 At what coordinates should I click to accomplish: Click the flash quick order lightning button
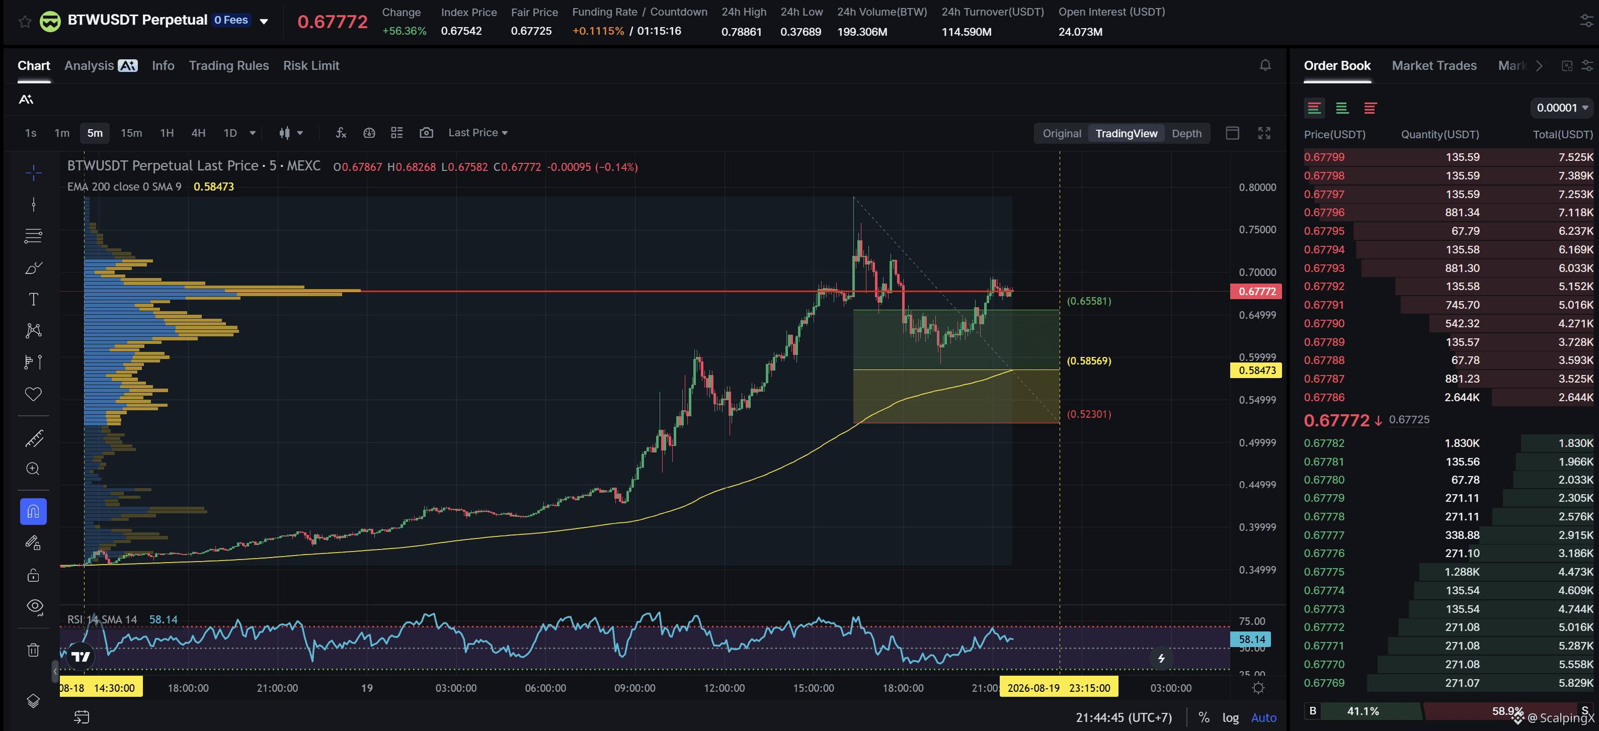1161,658
